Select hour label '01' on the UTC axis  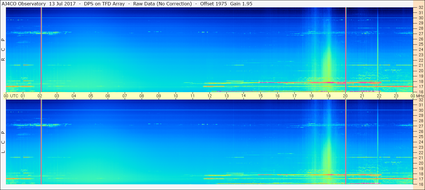[x=23, y=96]
